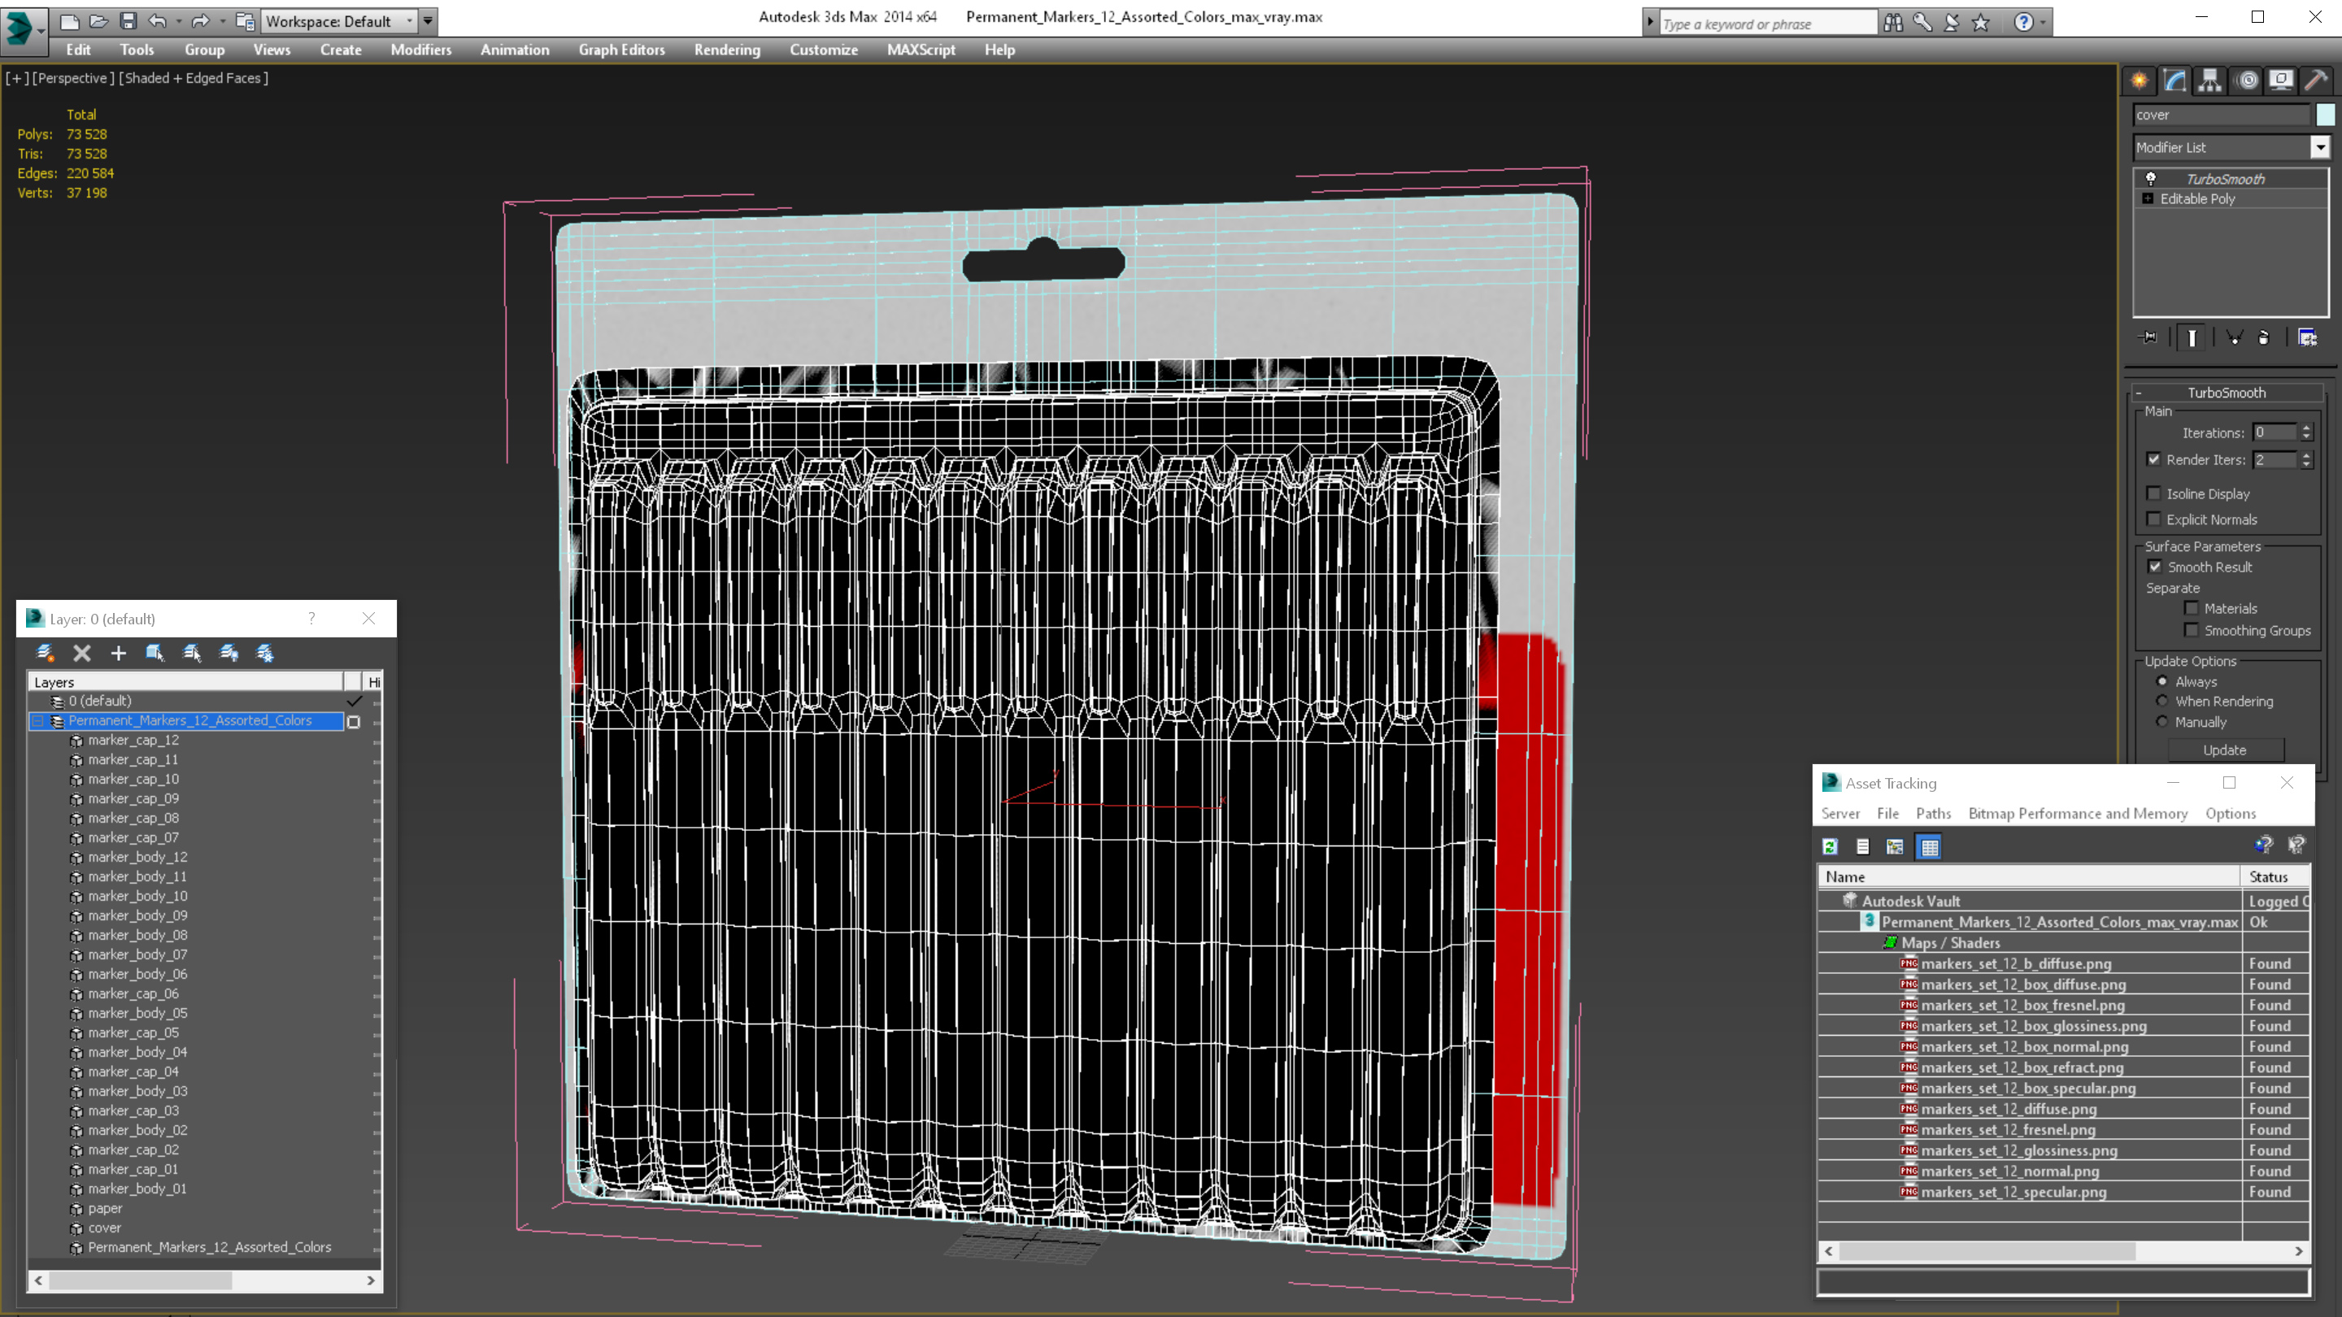The height and width of the screenshot is (1317, 2342).
Task: Enable Isoline Display checkbox
Action: coord(2153,493)
